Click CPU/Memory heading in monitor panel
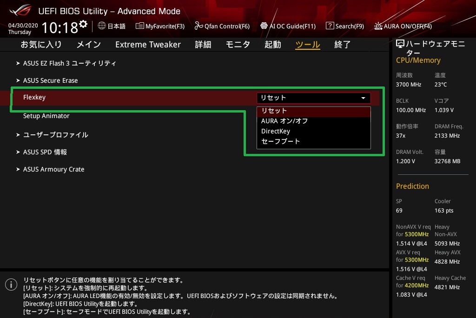Screen dimensions: 476x318 [418, 60]
